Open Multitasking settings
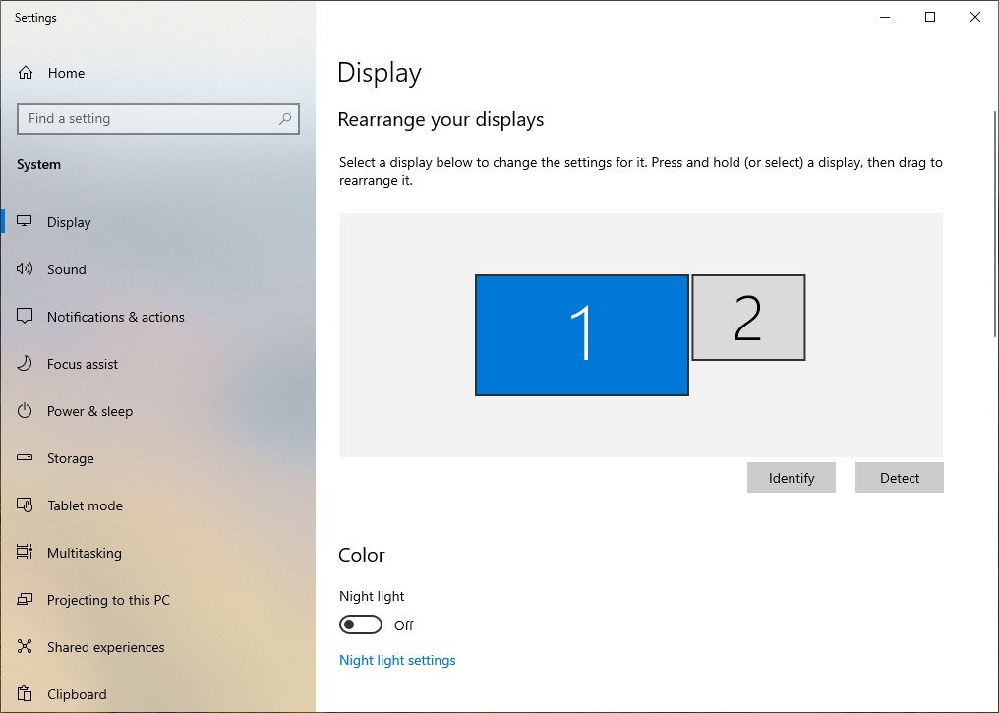Screen dimensions: 999x713 click(158, 553)
